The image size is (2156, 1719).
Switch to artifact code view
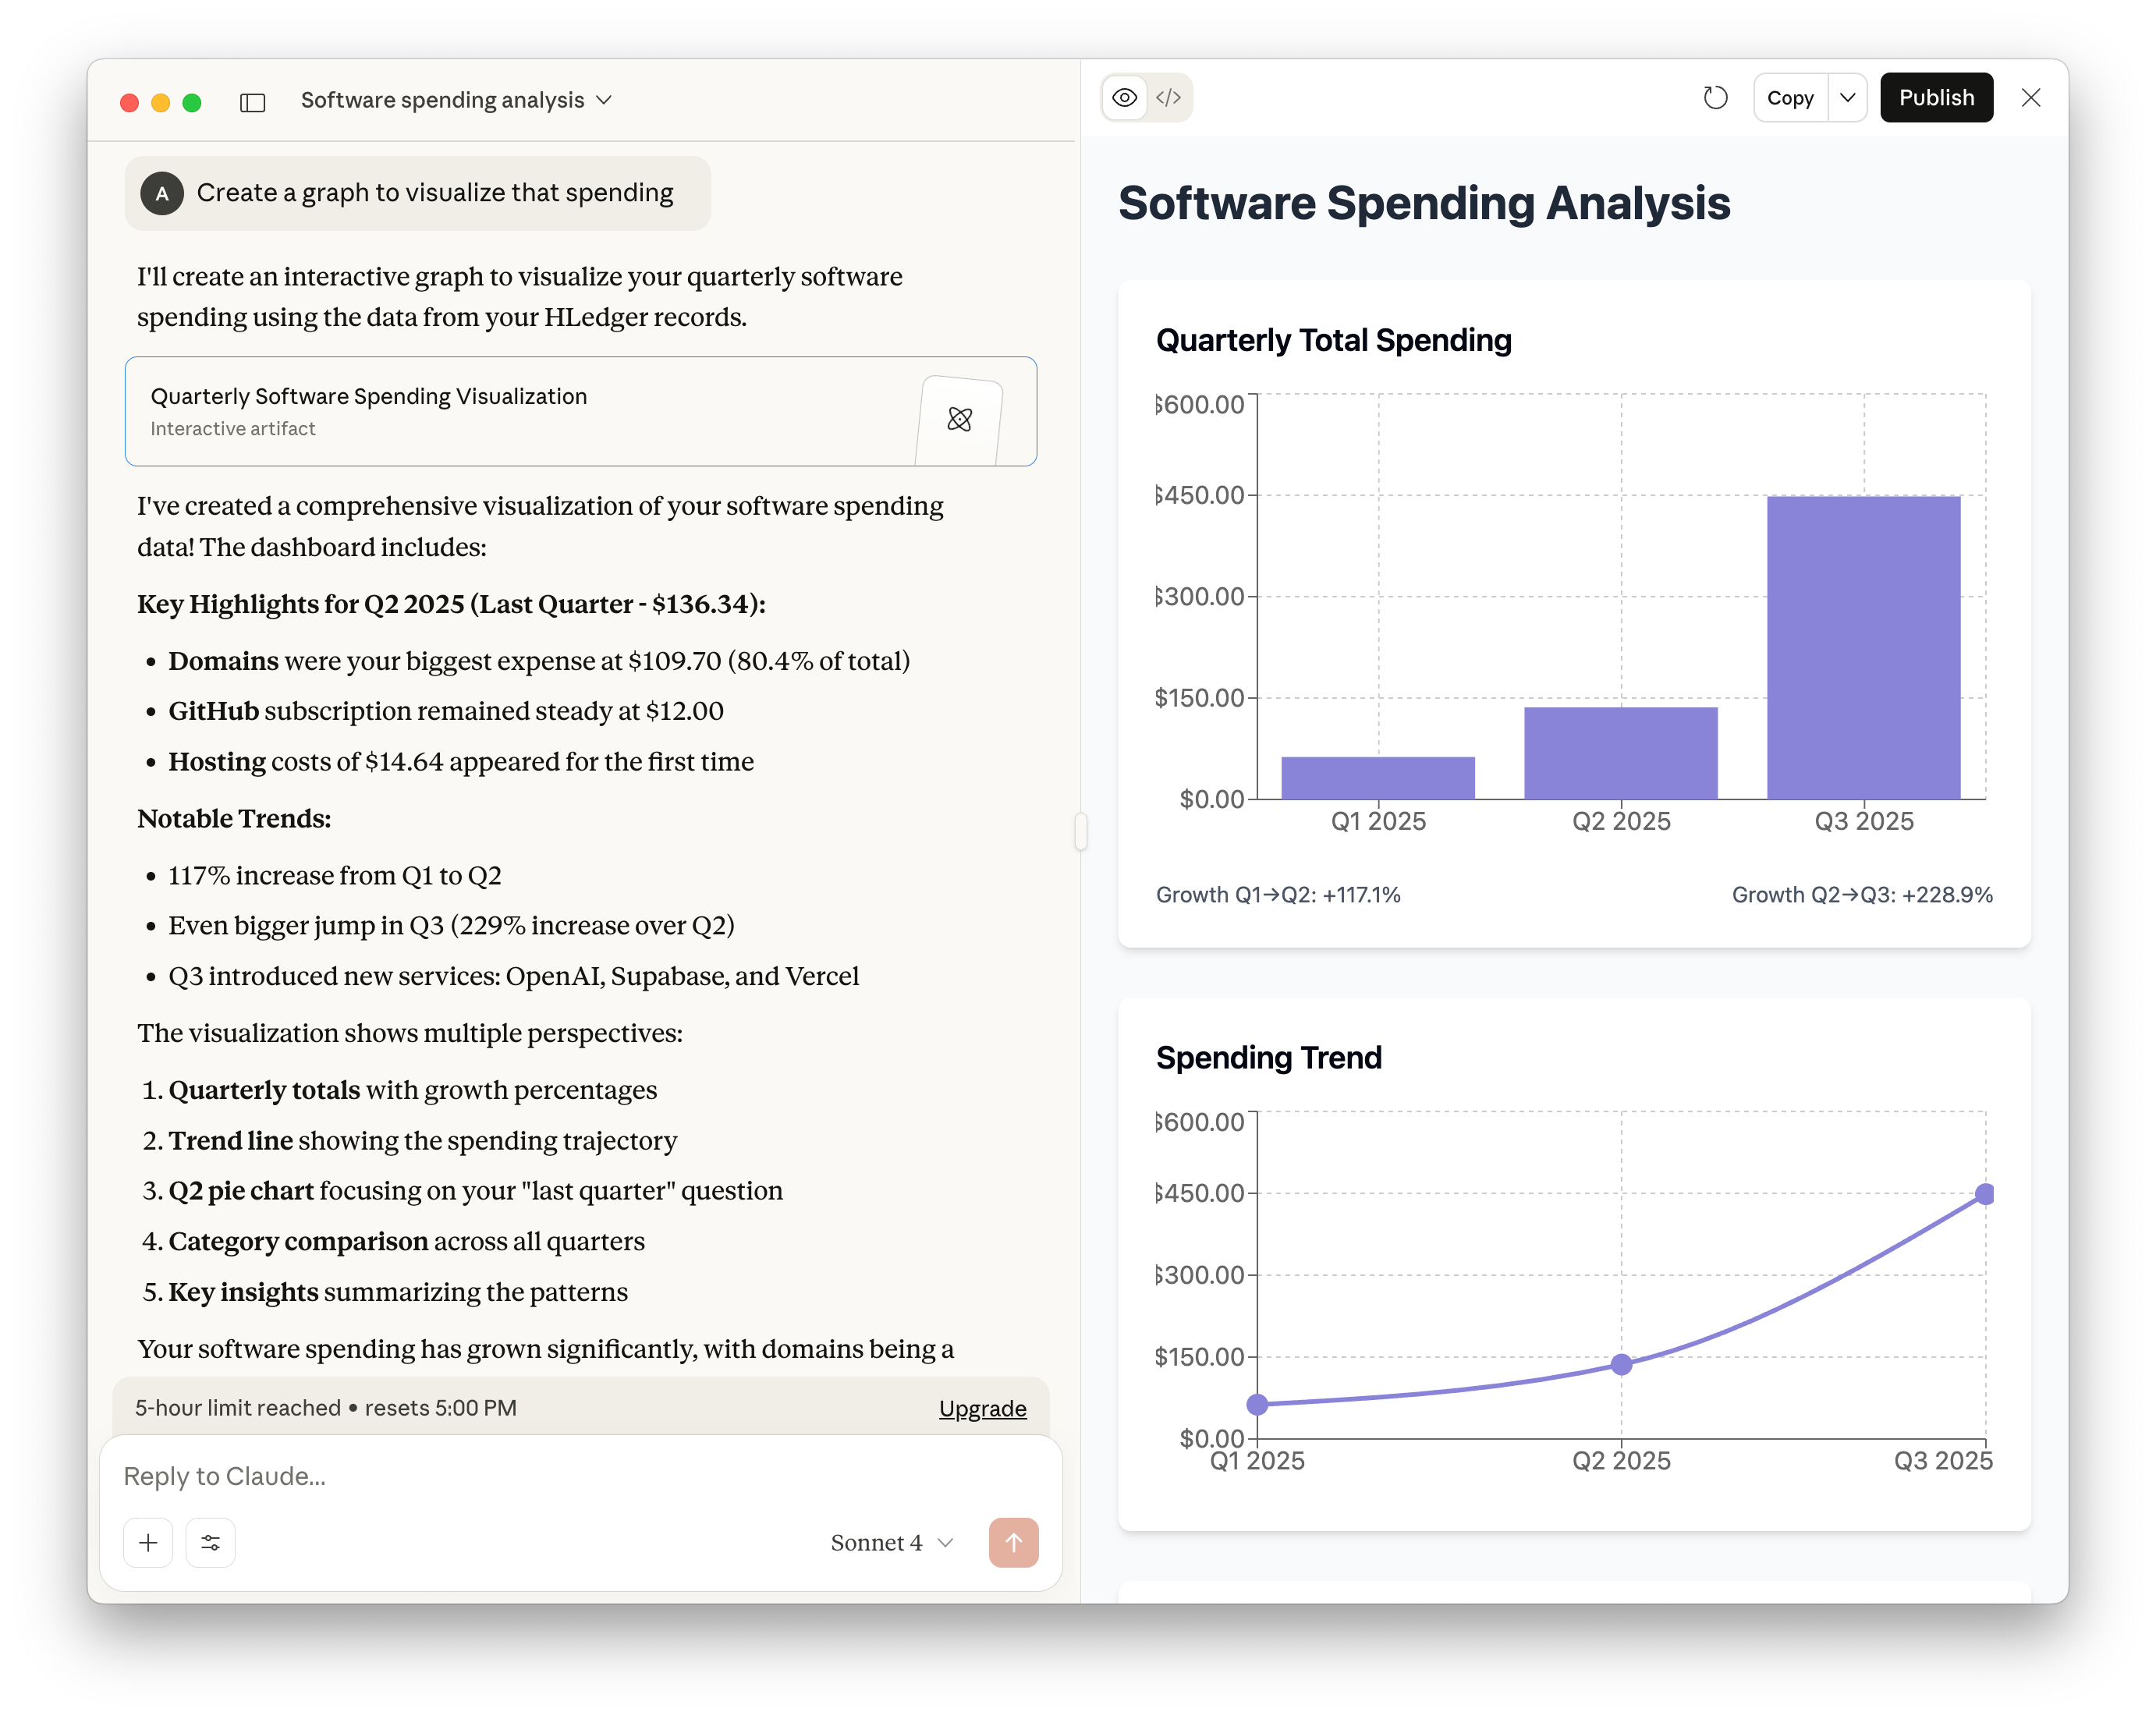[x=1168, y=98]
